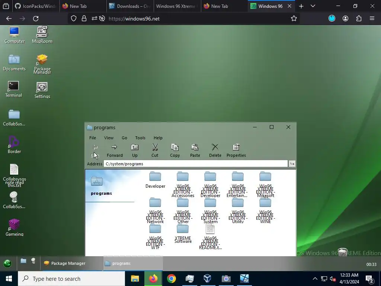Open Chrome from the Windows taskbar
Viewport: 381px width, 286px height.
point(171,279)
